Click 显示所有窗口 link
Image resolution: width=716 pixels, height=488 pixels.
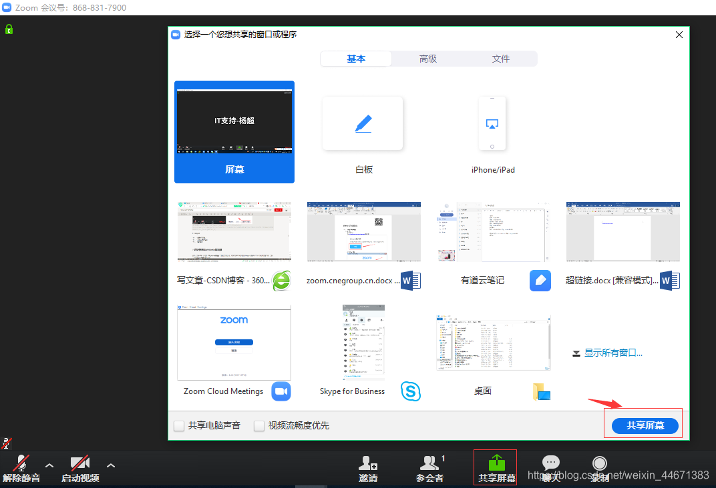point(613,353)
